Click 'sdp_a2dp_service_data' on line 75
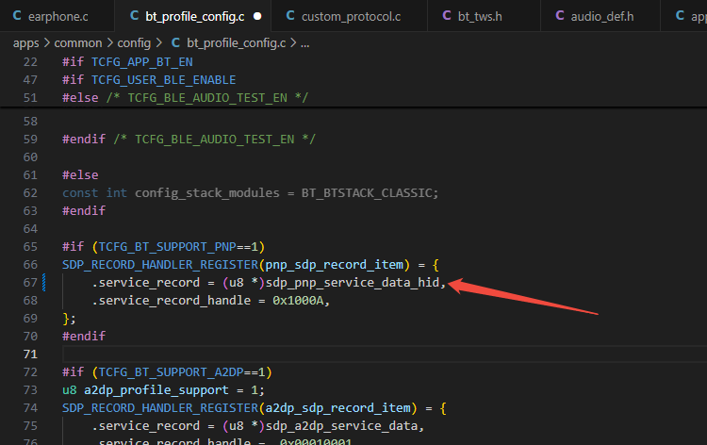Image resolution: width=707 pixels, height=445 pixels. (x=342, y=426)
